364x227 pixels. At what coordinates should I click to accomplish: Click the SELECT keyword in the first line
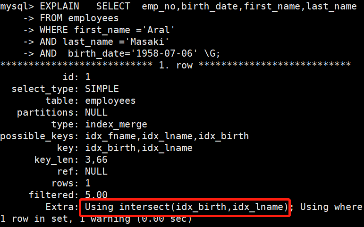(113, 6)
